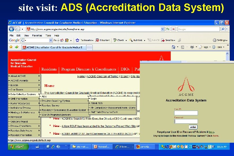Open the IE Page menu icon
Image resolution: width=234 pixels, height=156 pixels.
[x=200, y=47]
